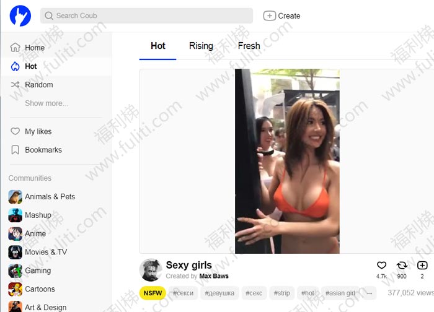Switch to the Fresh tab

(249, 46)
